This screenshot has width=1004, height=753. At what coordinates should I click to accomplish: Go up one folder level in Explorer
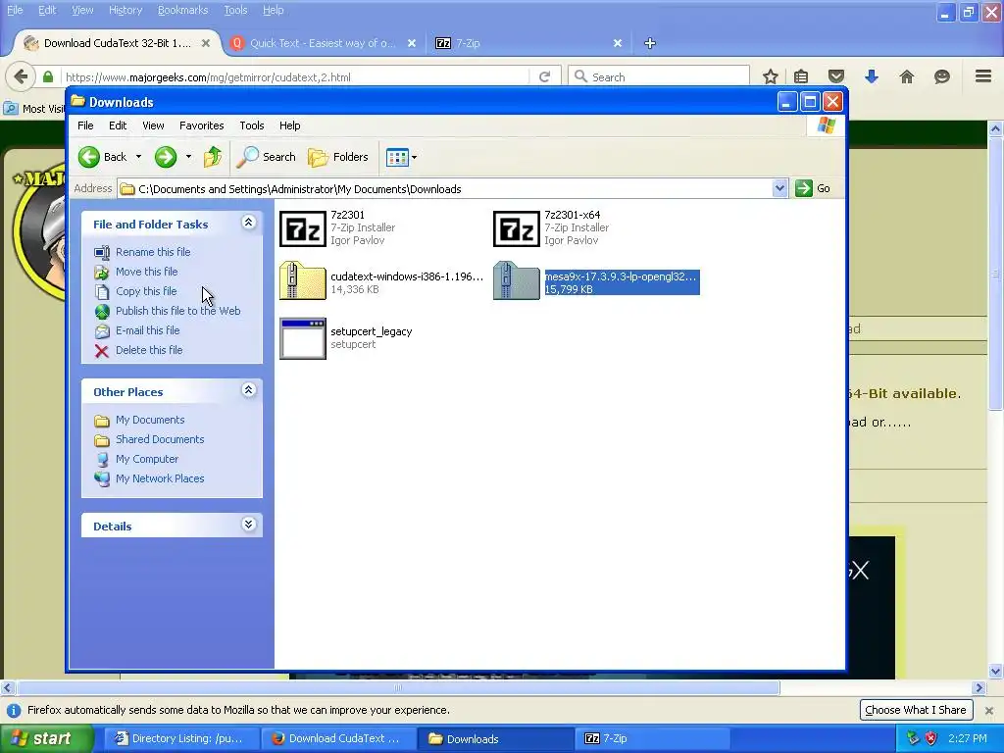pos(213,157)
